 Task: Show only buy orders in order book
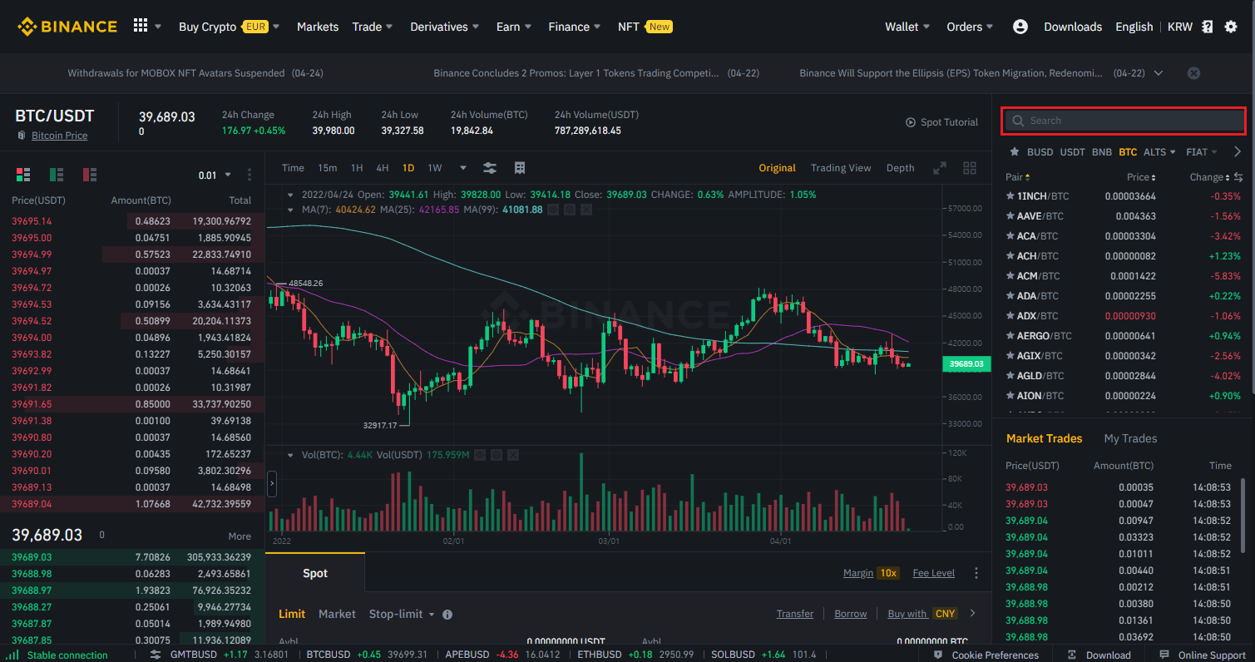click(57, 175)
